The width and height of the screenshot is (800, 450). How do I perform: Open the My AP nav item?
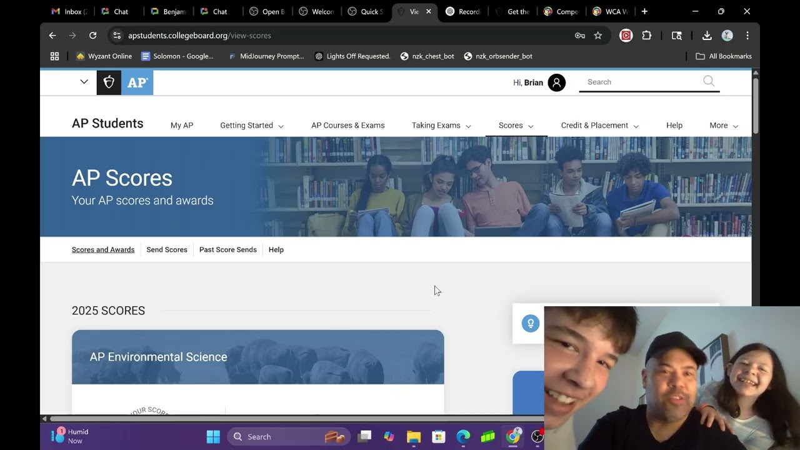point(182,126)
